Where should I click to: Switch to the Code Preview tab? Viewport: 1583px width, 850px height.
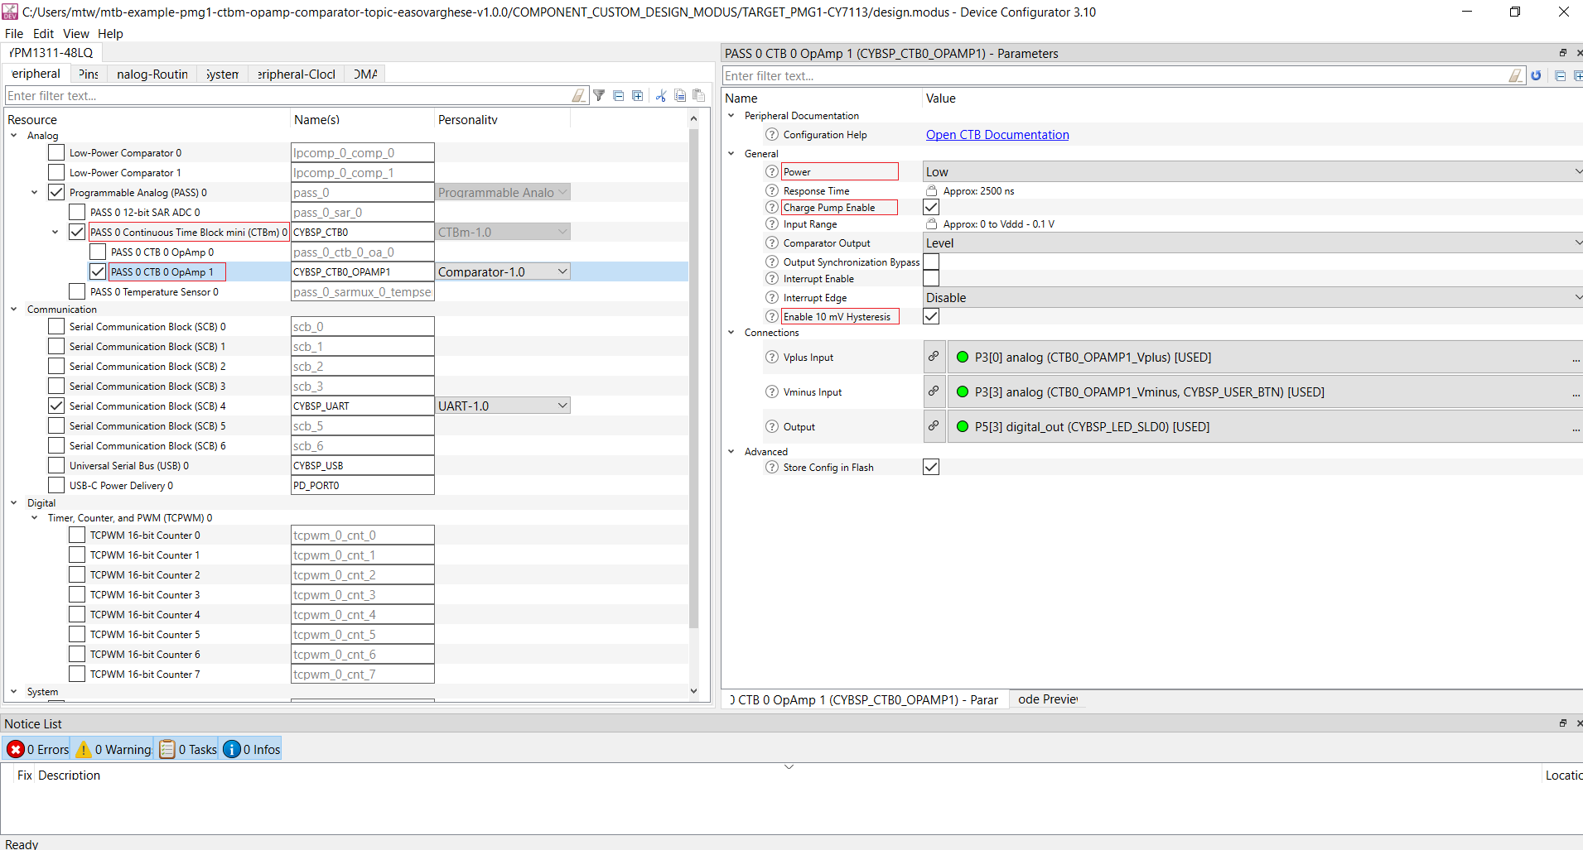click(1048, 699)
